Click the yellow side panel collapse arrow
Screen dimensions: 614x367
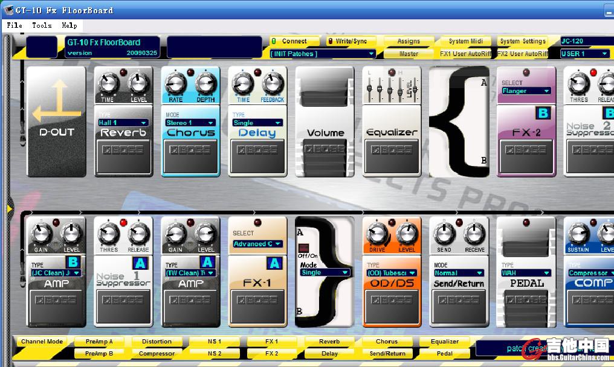click(x=10, y=209)
